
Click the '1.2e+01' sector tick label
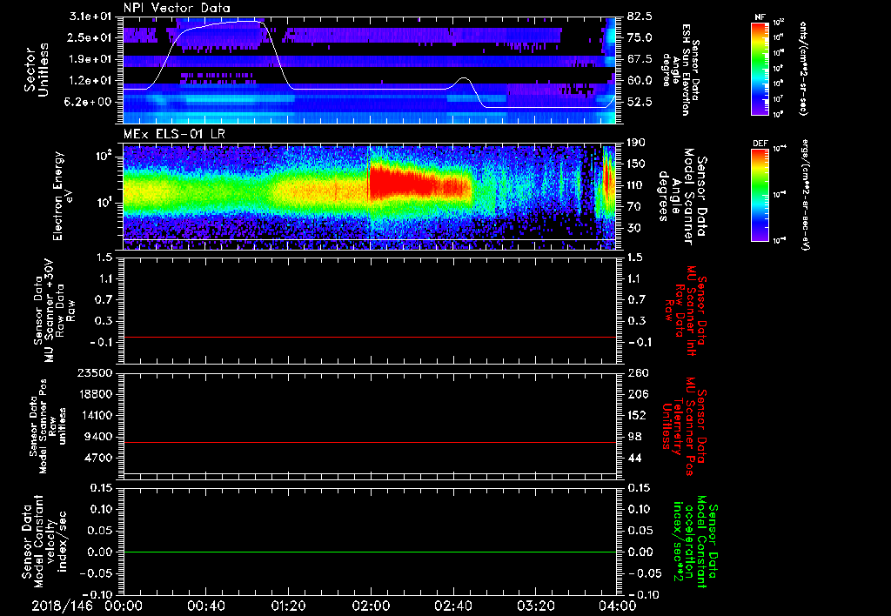click(x=90, y=81)
